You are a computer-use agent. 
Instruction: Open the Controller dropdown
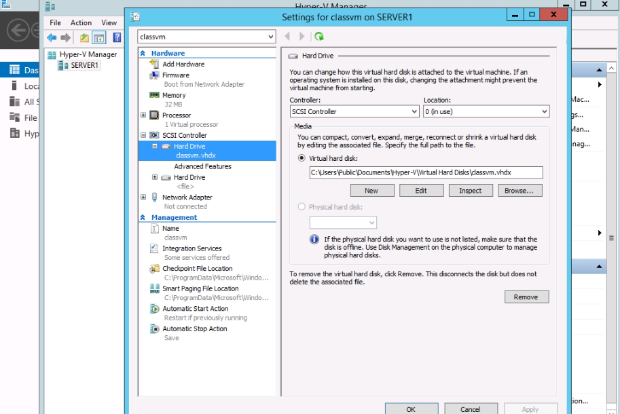pos(354,111)
